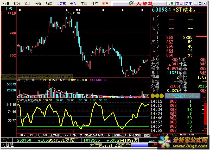Click the 路演 button
The height and width of the screenshot is (150, 210).
click(189, 4)
